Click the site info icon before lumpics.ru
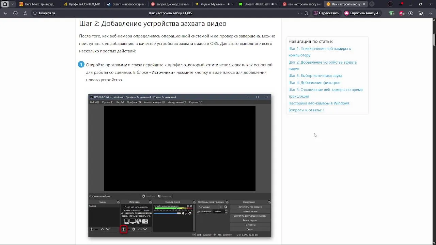The width and height of the screenshot is (436, 245). pyautogui.click(x=35, y=13)
